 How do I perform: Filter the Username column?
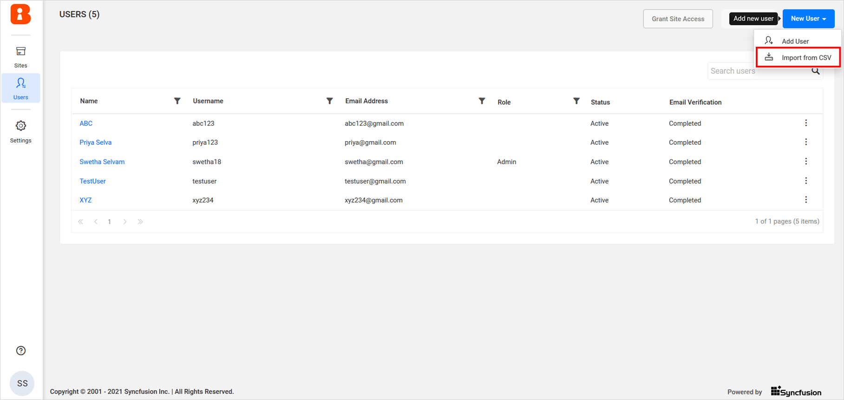point(329,101)
